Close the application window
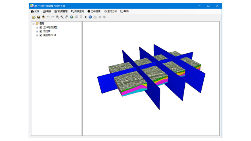The image size is (251, 141). [x=217, y=6]
